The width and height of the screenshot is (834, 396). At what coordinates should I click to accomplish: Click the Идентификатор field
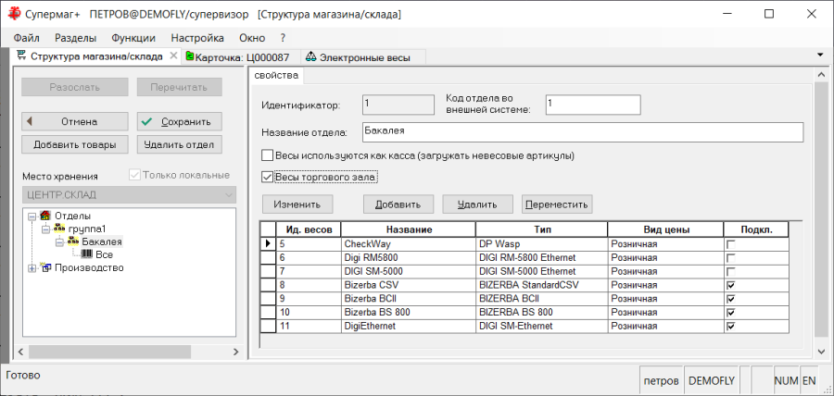tap(398, 105)
